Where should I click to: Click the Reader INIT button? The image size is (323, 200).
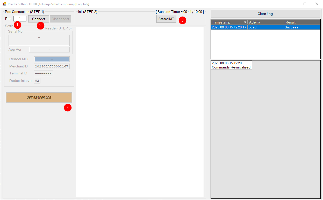coord(166,19)
